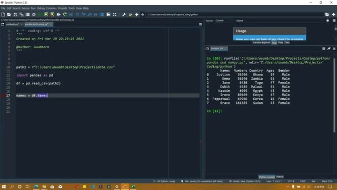The height and width of the screenshot is (190, 337).
Task: Interrupt the kernel with the stop square
Action: click(x=324, y=49)
